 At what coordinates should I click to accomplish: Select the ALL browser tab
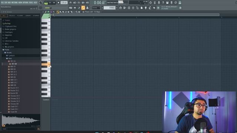pyautogui.click(x=4, y=16)
